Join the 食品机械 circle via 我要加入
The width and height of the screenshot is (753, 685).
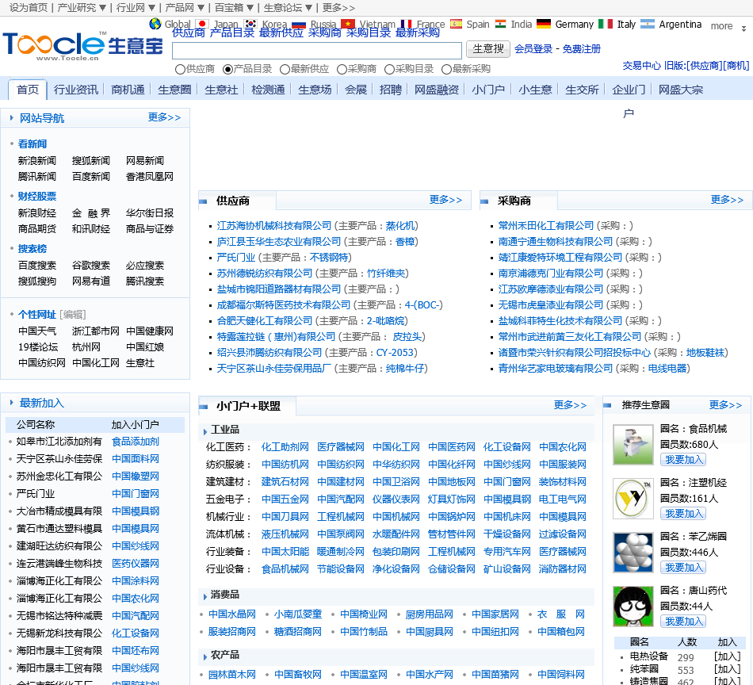683,460
